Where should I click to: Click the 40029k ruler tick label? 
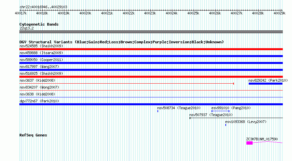(x=280, y=13)
